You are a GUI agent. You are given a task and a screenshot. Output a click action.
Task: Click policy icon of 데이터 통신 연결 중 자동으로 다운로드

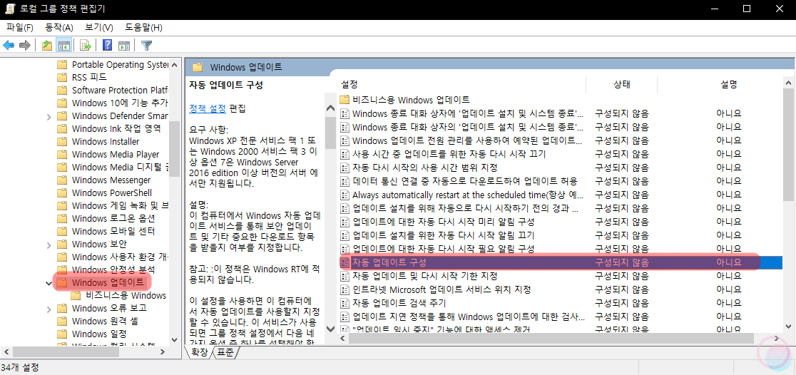point(345,181)
